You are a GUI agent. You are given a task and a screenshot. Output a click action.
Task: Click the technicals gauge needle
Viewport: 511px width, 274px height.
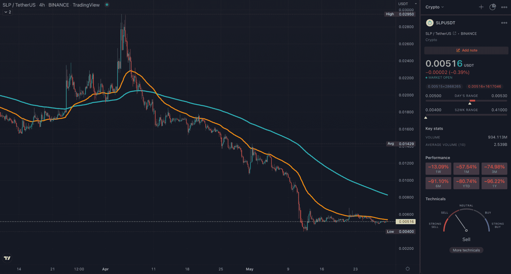coord(461,222)
